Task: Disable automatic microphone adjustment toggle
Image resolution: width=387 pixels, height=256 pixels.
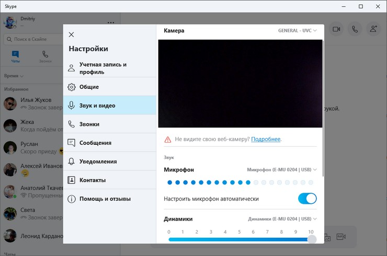Action: click(x=307, y=199)
